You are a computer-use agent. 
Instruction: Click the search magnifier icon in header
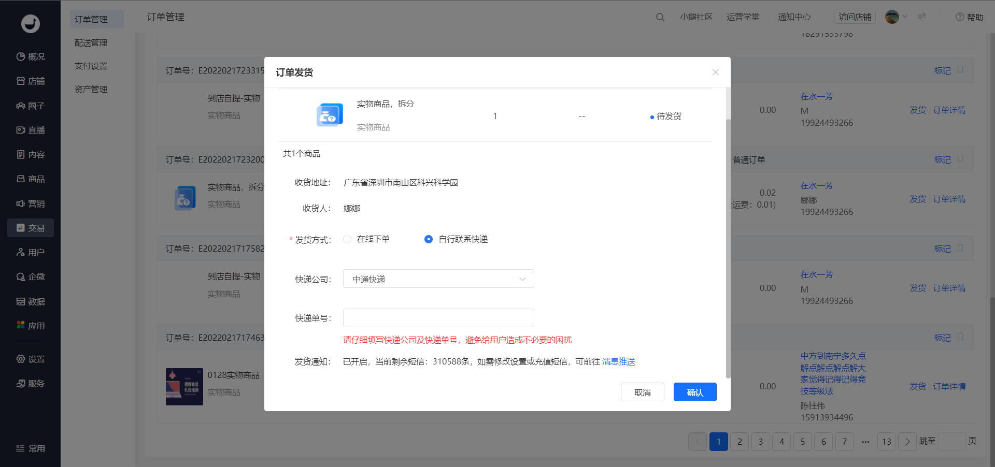(660, 17)
